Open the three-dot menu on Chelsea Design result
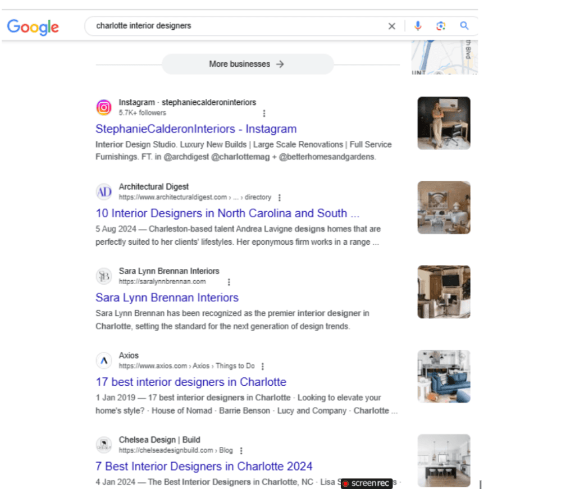This screenshot has width=575, height=489. (x=241, y=450)
